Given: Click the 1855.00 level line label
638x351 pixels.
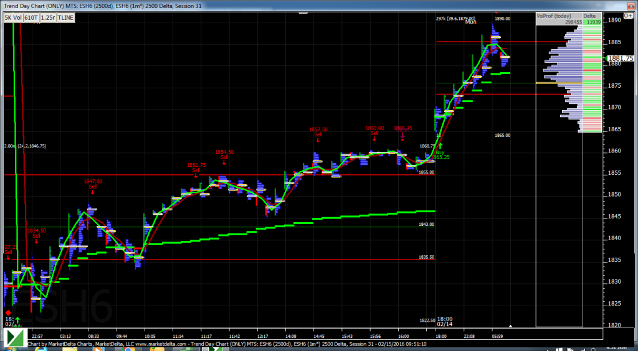Looking at the screenshot, I should (426, 172).
